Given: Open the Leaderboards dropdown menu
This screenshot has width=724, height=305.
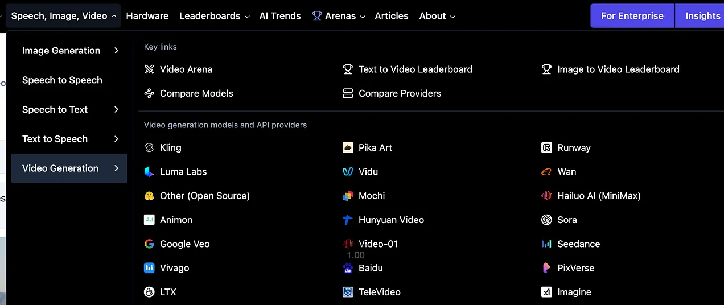Looking at the screenshot, I should click(214, 16).
